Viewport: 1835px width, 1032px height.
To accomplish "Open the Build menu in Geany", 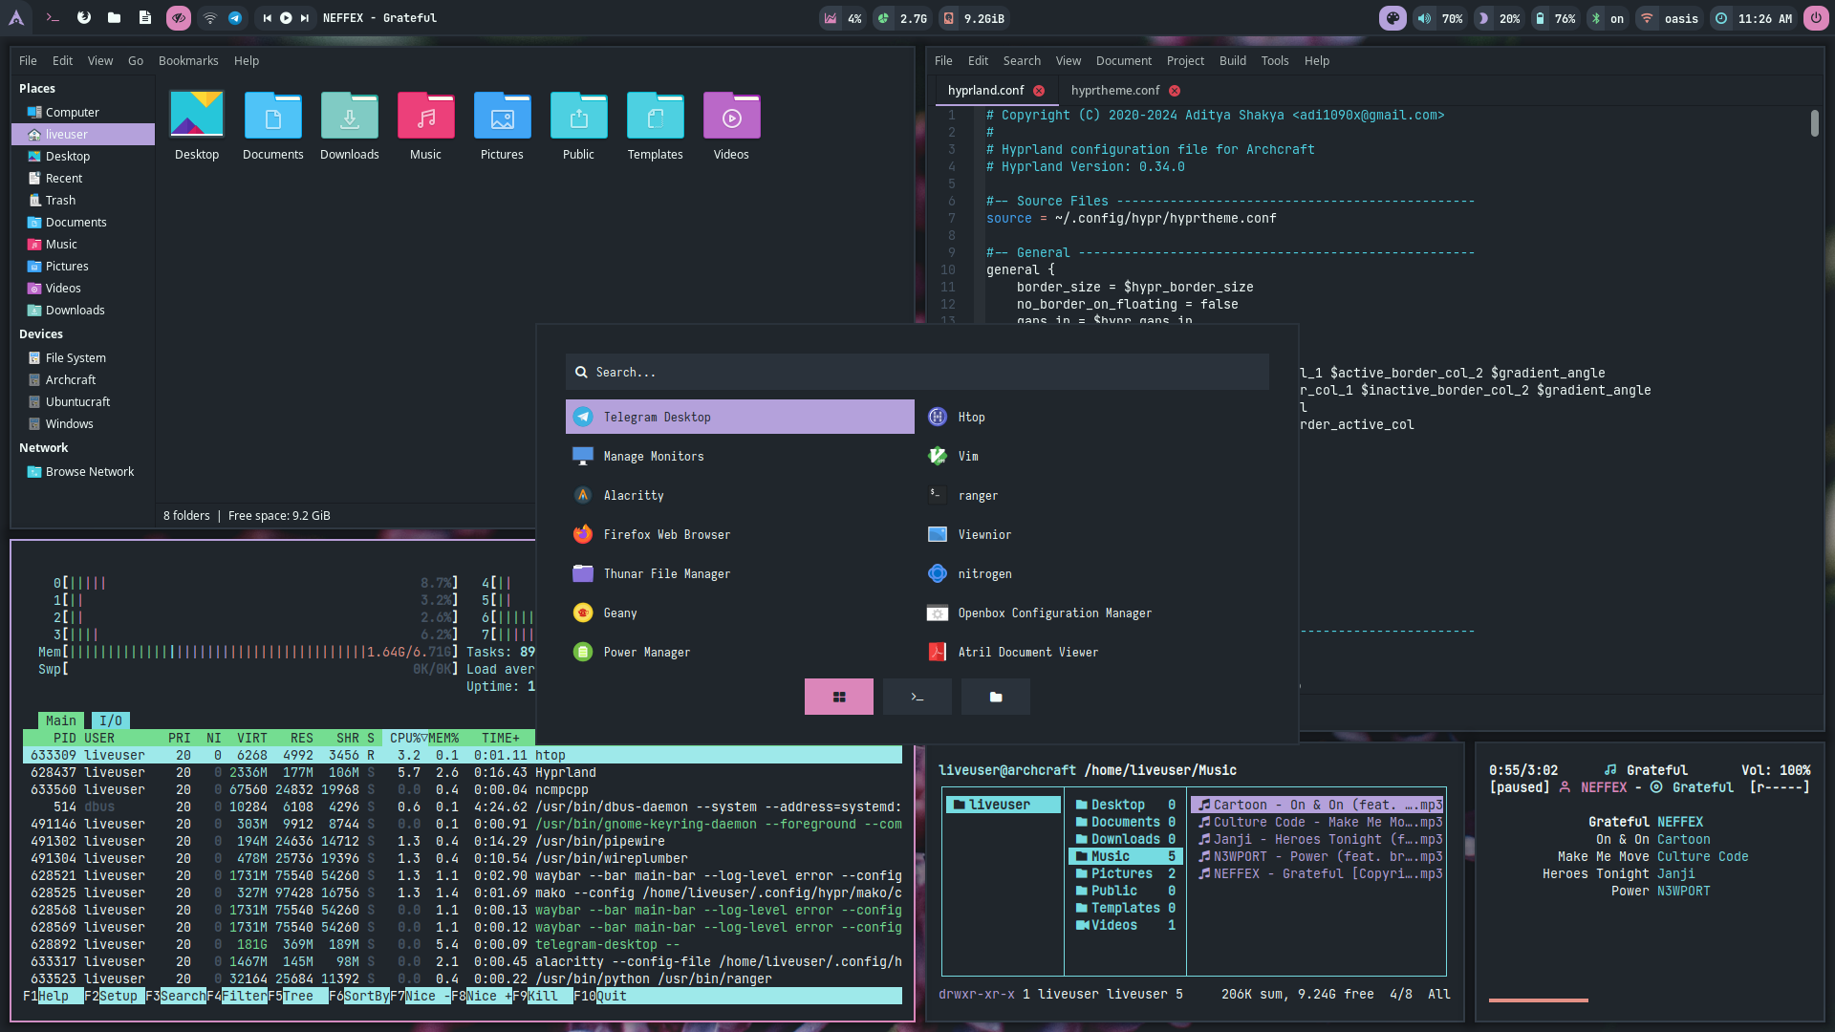I will coord(1232,60).
